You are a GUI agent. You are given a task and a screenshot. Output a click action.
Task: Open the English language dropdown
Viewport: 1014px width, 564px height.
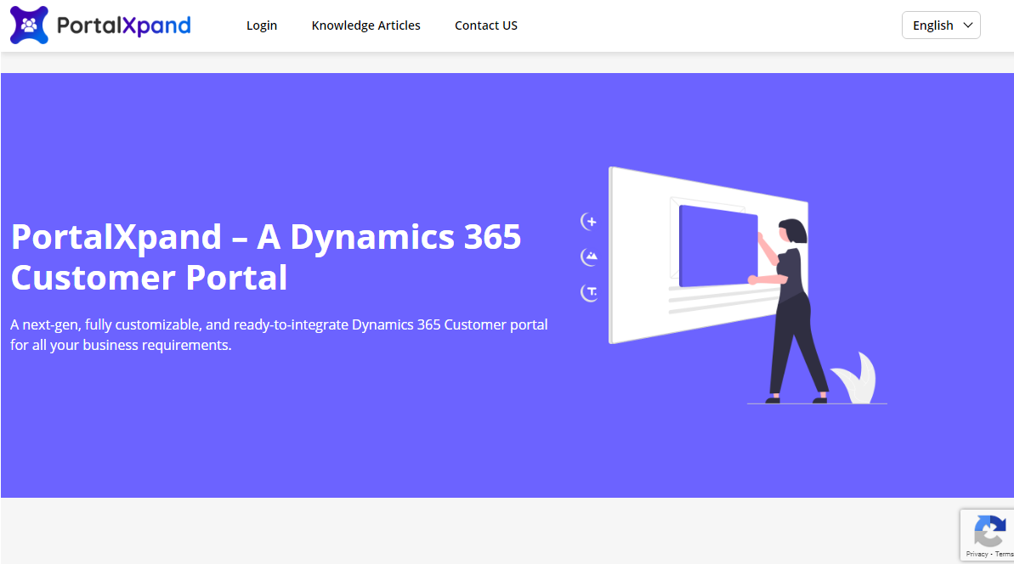click(940, 25)
